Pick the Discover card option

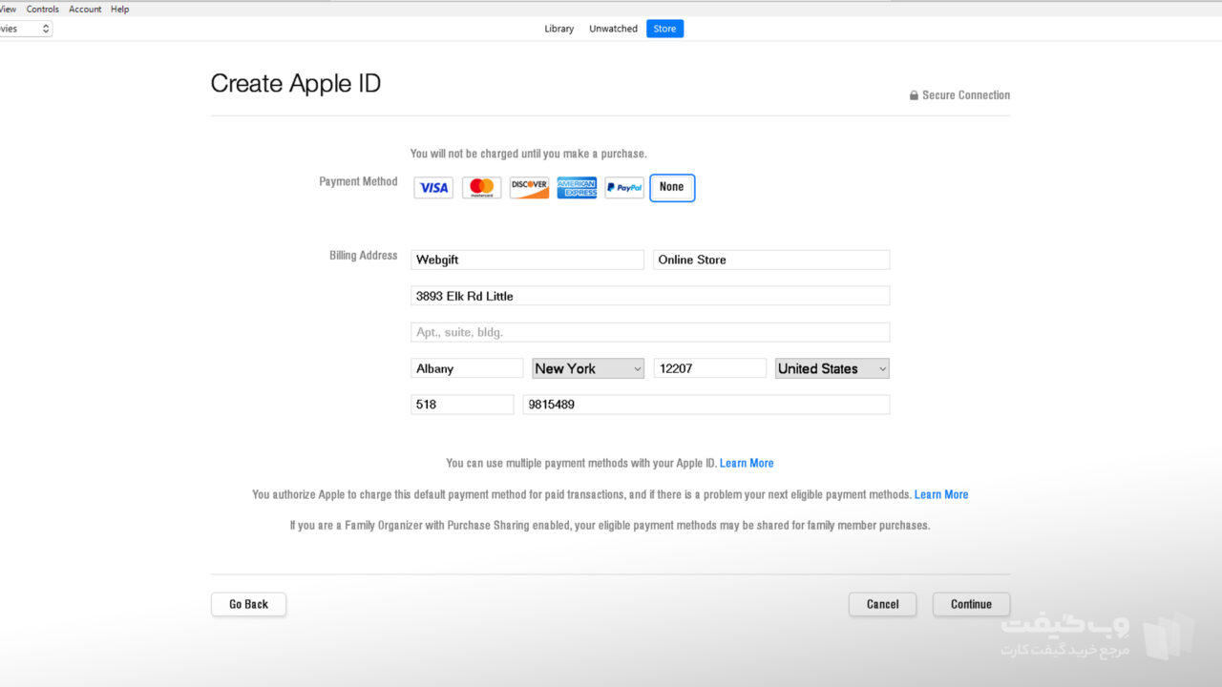[529, 188]
